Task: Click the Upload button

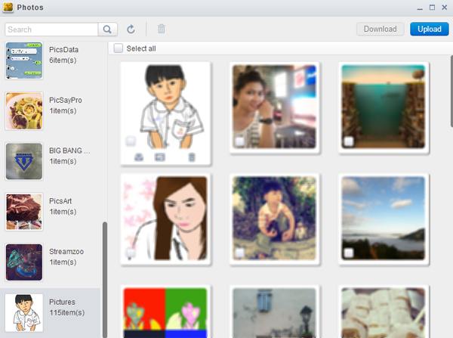Action: click(430, 29)
